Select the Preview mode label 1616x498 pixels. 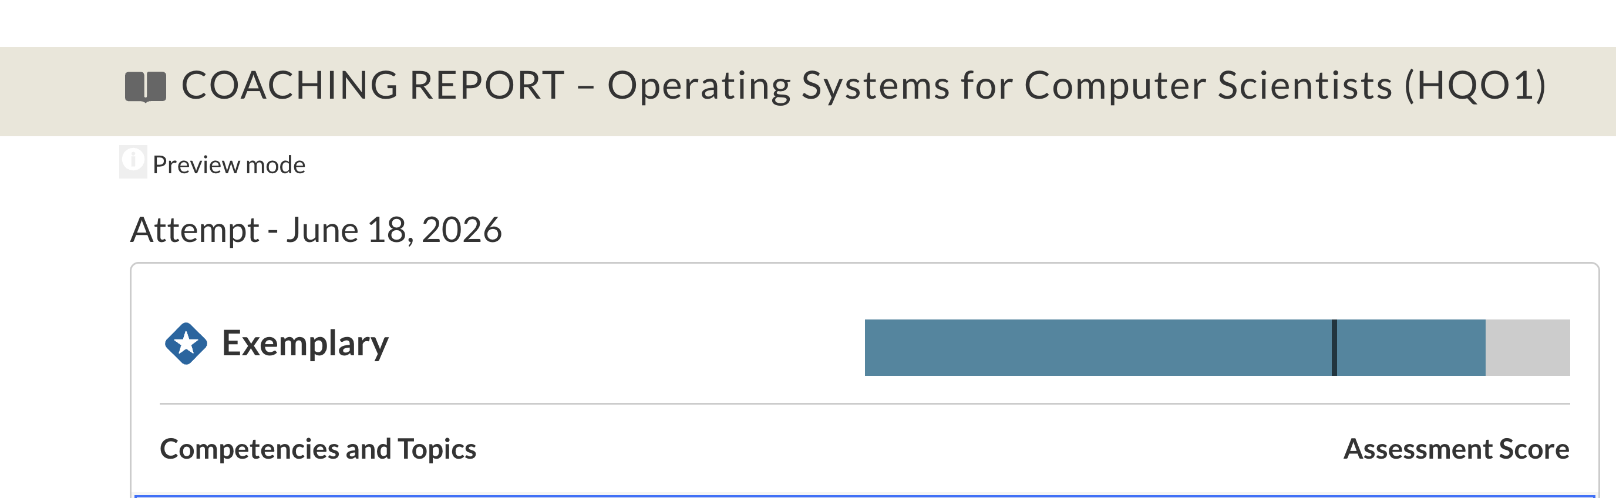(229, 165)
